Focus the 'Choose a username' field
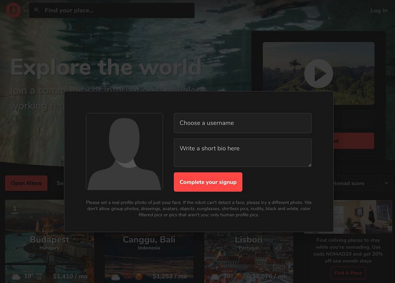 [x=243, y=123]
